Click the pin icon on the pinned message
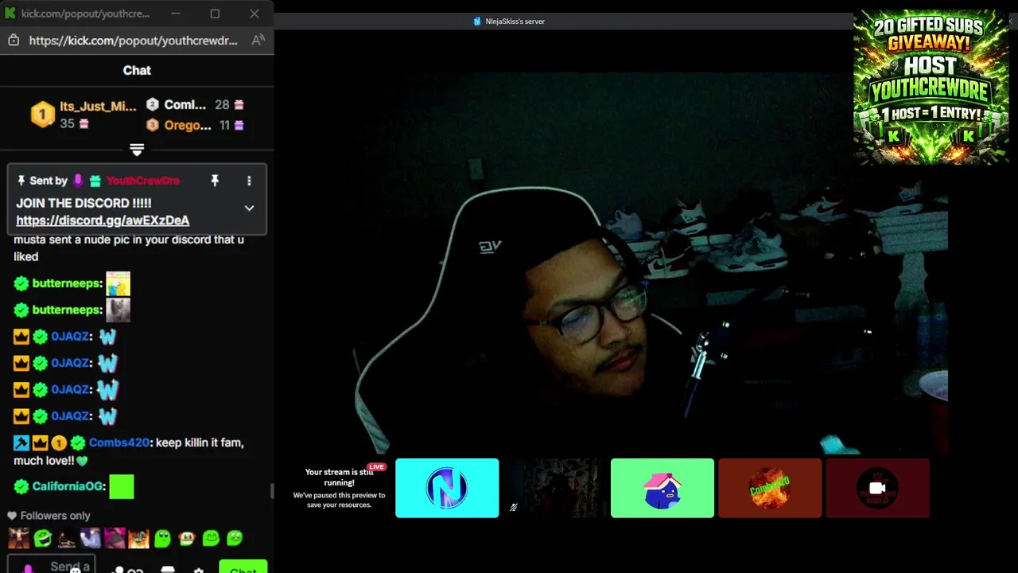 tap(215, 181)
